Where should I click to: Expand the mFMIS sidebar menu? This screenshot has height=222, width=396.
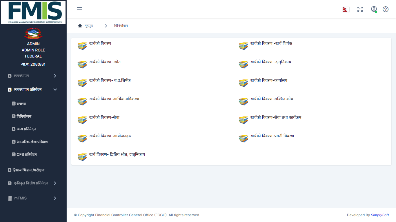click(55, 198)
